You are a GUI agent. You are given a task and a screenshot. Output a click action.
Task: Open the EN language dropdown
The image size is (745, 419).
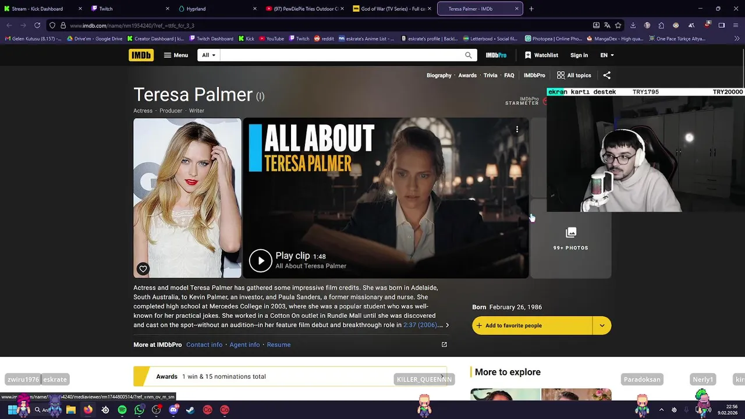click(x=607, y=55)
